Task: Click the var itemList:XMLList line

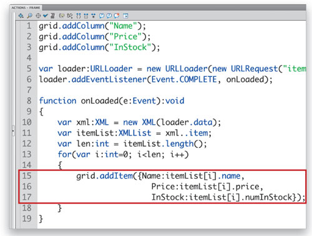Action: click(x=135, y=133)
